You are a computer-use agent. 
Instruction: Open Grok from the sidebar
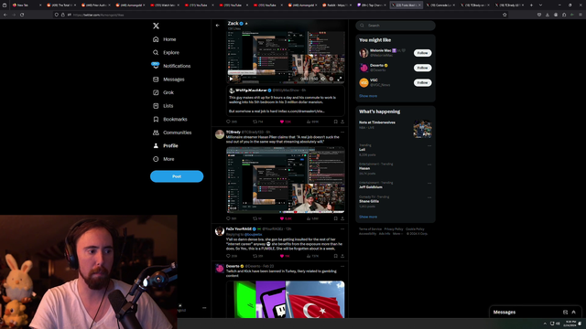click(163, 92)
